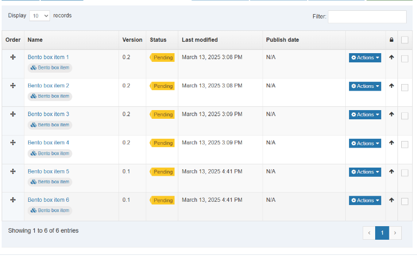Grab the move handle for Bento box item 4
417x256 pixels.
[x=13, y=143]
